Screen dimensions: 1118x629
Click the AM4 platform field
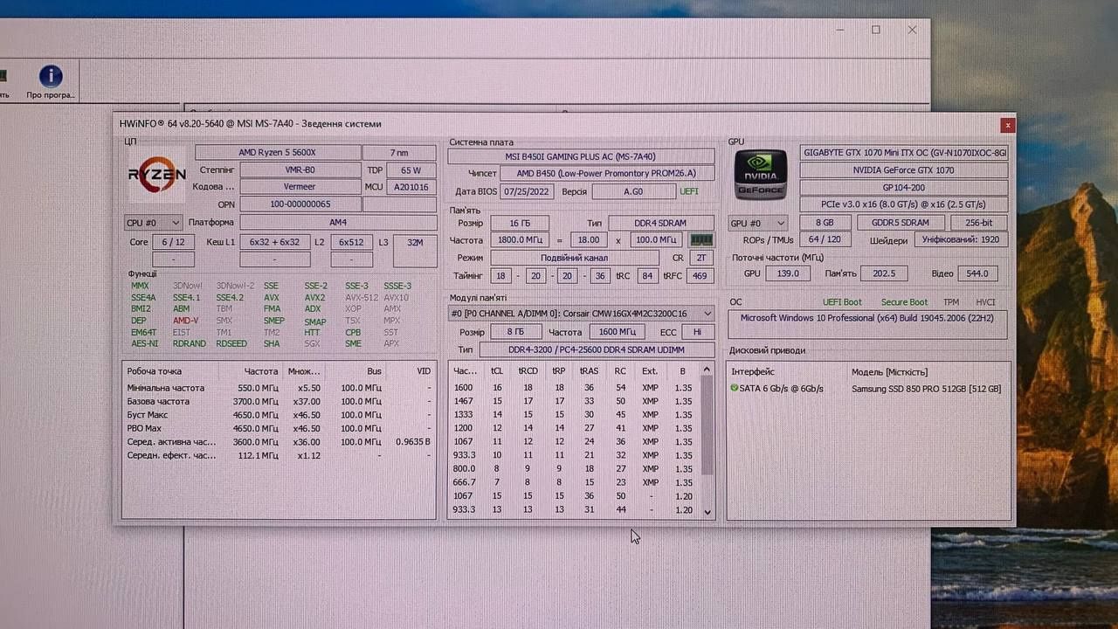point(338,223)
